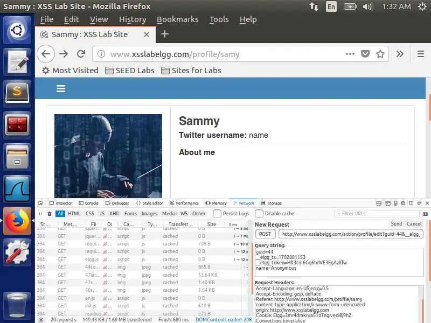This screenshot has width=431, height=323.
Task: Open the sound volume indicator
Action: 367,6
